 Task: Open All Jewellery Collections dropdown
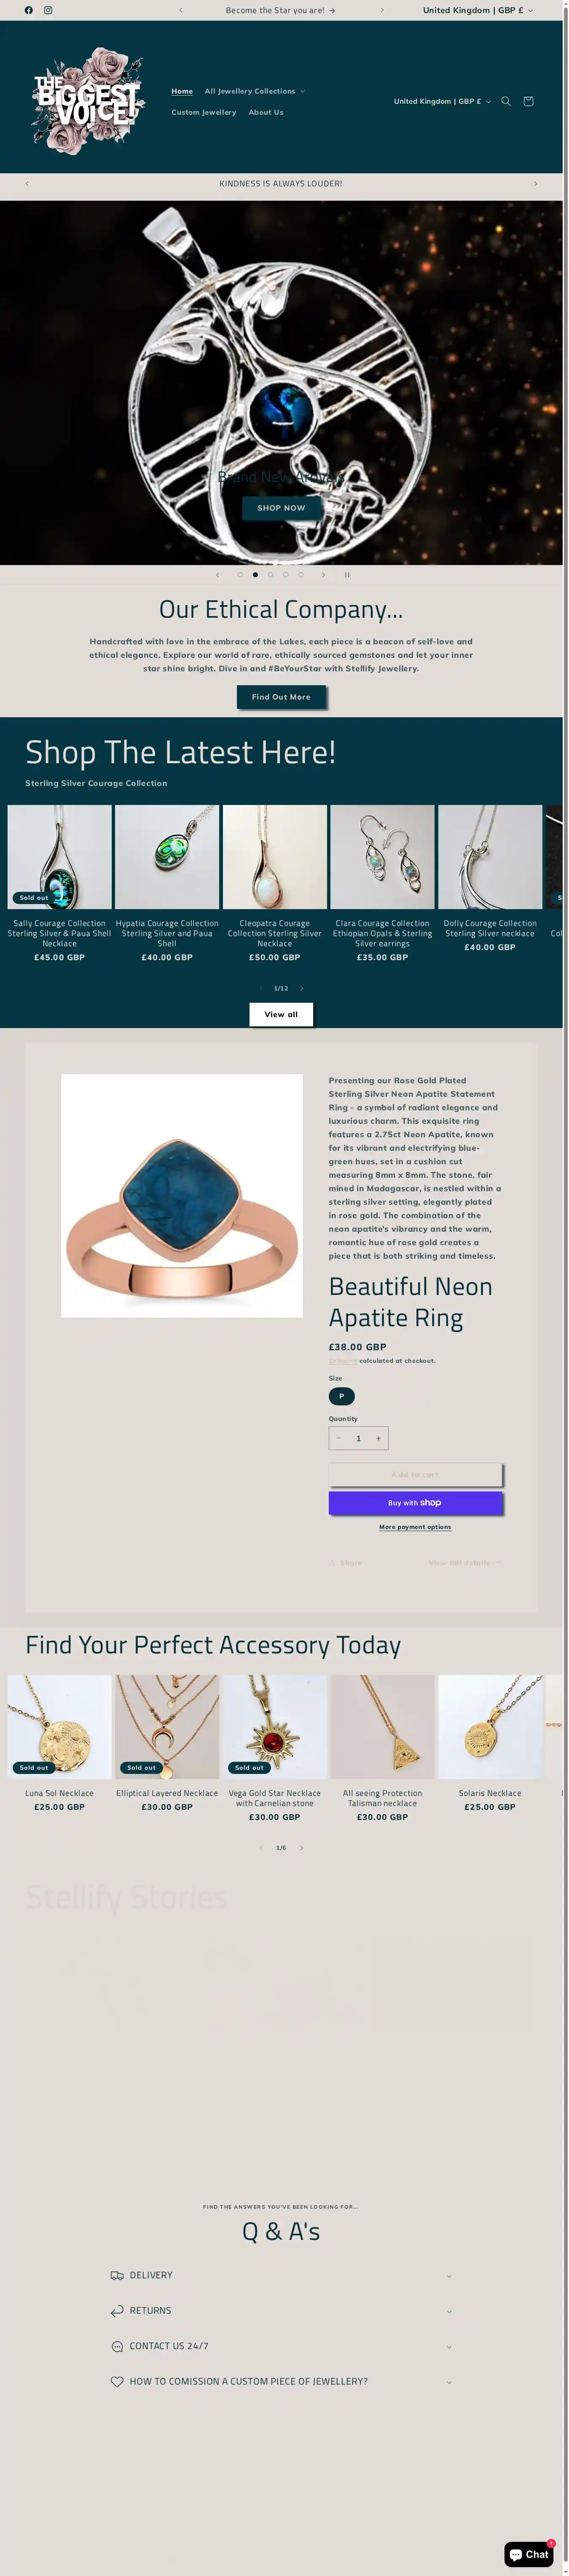tap(254, 91)
